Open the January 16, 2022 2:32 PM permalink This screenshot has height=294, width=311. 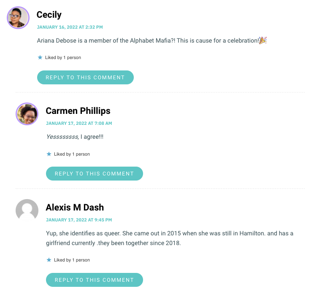(x=70, y=27)
